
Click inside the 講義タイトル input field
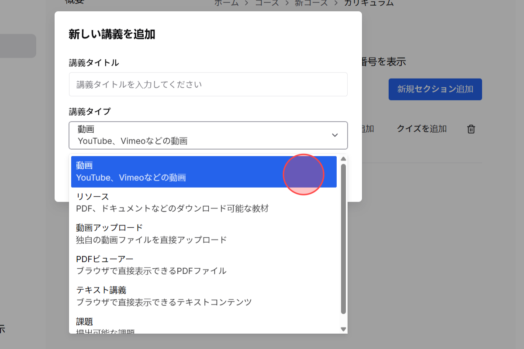[208, 84]
